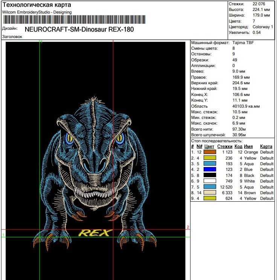Click the 'Карта' column header
The width and height of the screenshot is (277, 280).
[266, 147]
